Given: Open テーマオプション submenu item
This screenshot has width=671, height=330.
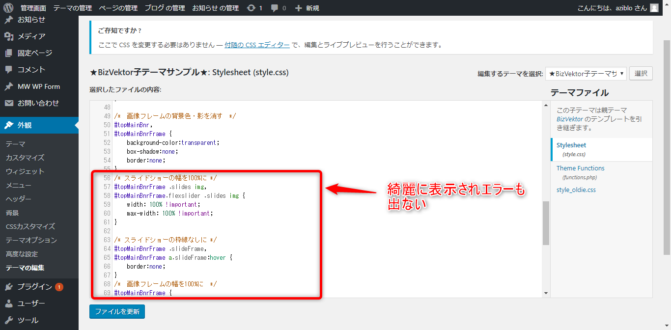Looking at the screenshot, I should 31,240.
